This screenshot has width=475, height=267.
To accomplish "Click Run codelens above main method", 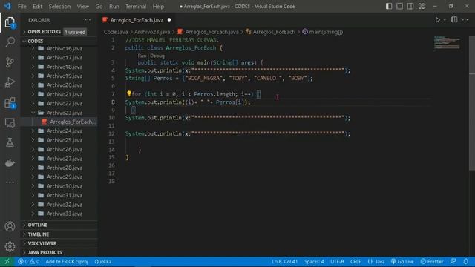I will click(x=142, y=56).
